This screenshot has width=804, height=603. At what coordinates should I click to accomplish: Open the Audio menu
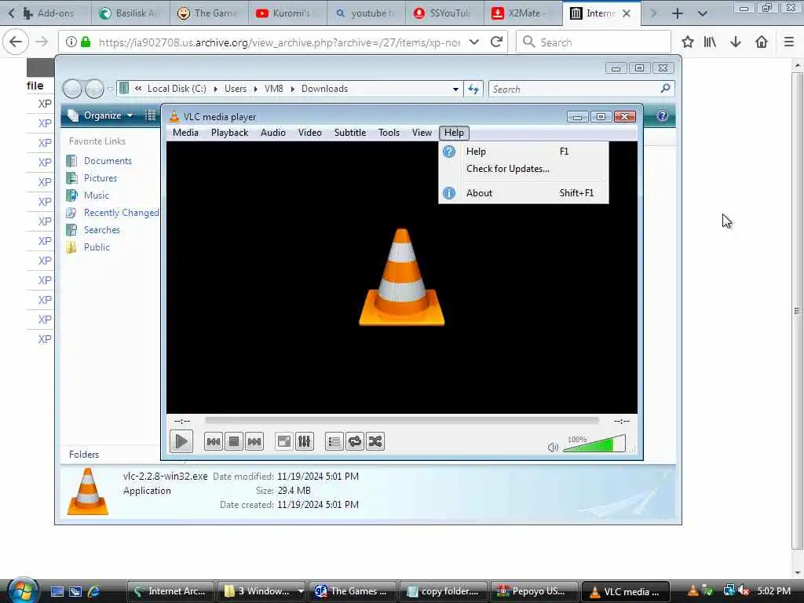(x=273, y=133)
